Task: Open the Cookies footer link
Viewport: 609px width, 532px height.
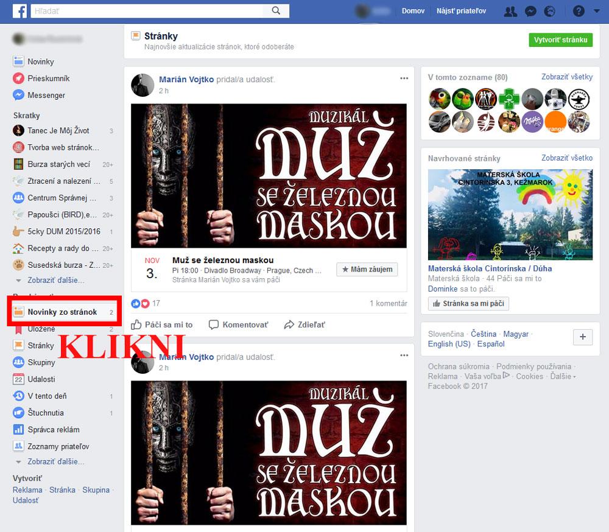Action: pos(529,376)
